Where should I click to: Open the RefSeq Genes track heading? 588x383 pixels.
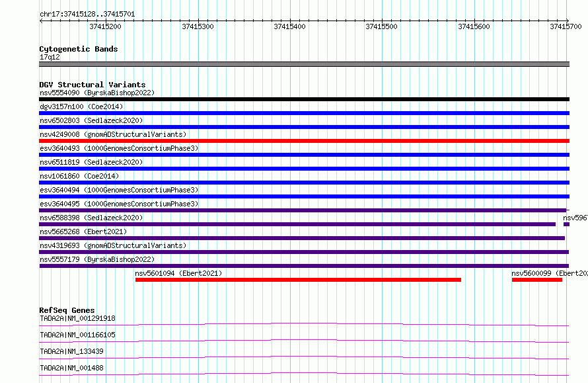click(x=67, y=310)
